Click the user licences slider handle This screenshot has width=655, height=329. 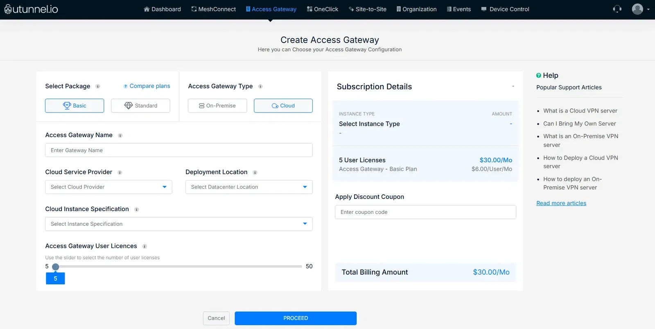(56, 267)
